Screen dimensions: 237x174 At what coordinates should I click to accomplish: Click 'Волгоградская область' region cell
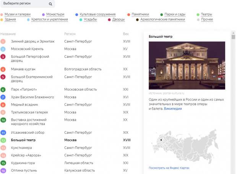(83, 69)
